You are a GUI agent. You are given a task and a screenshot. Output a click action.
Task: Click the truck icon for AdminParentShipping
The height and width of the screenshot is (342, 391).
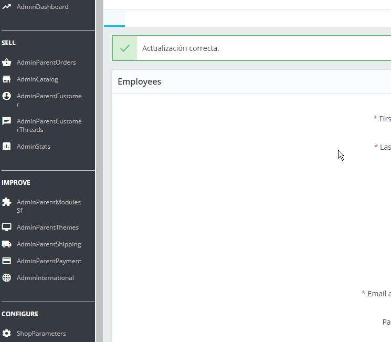[6, 244]
